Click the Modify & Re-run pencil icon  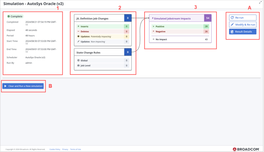[x=232, y=25]
